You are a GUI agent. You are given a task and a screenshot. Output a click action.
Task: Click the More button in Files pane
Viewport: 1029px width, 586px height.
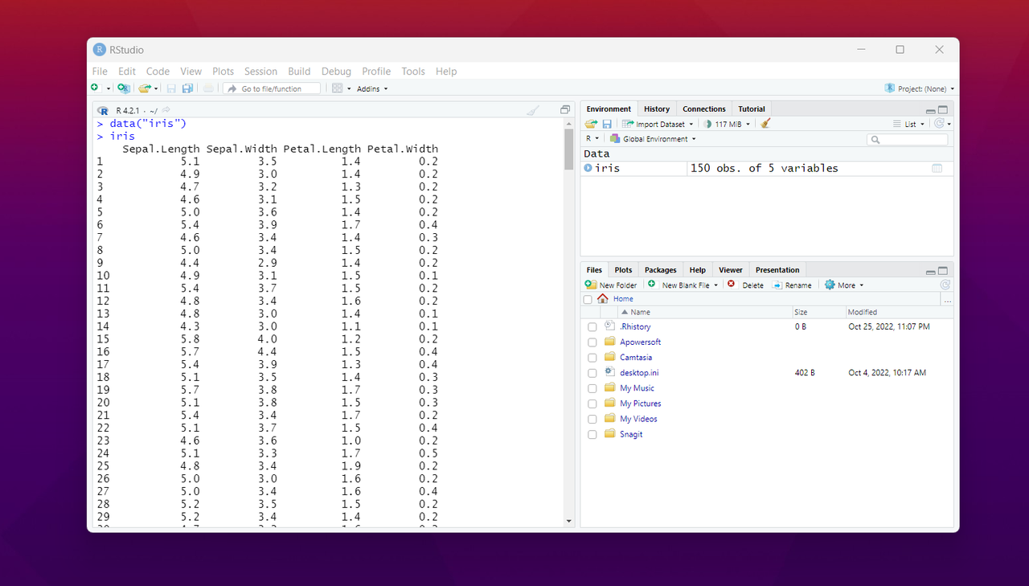coord(844,285)
